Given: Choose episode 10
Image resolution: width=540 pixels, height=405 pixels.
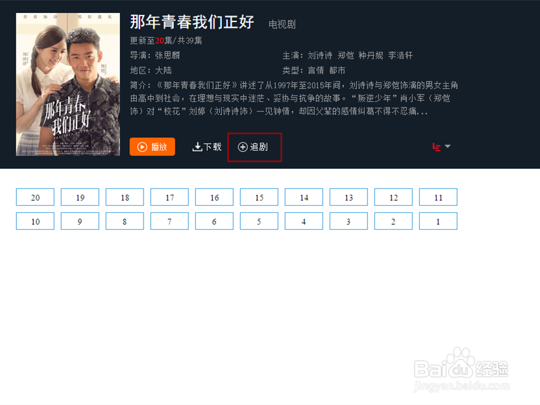Looking at the screenshot, I should click(x=35, y=221).
